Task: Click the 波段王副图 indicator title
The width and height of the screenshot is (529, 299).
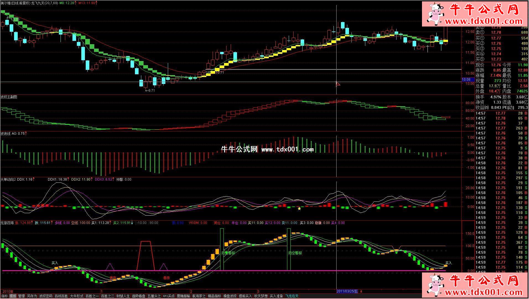Action: coord(9,97)
